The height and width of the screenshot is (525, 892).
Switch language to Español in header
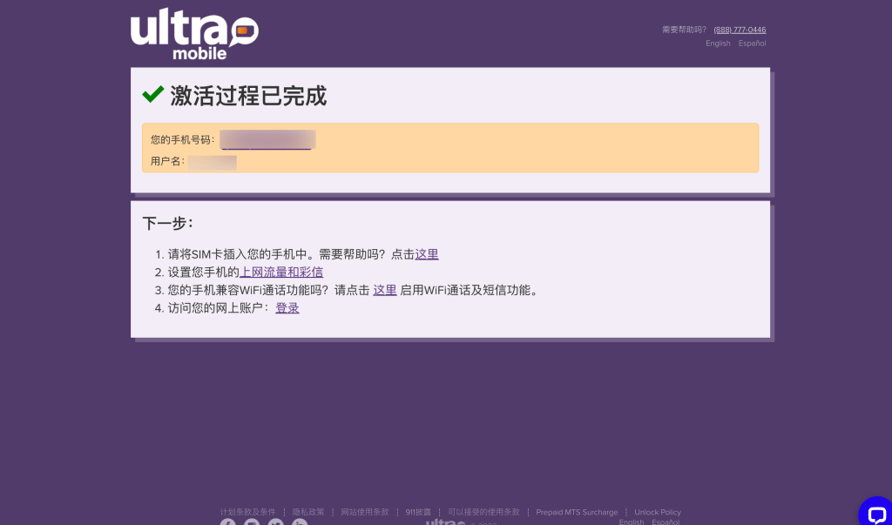tap(752, 44)
